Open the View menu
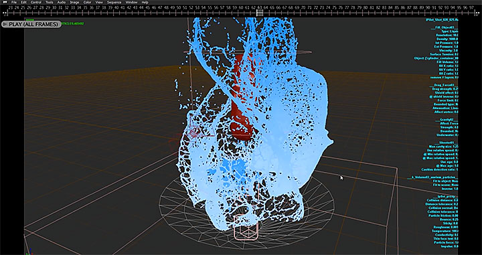 (x=99, y=2)
